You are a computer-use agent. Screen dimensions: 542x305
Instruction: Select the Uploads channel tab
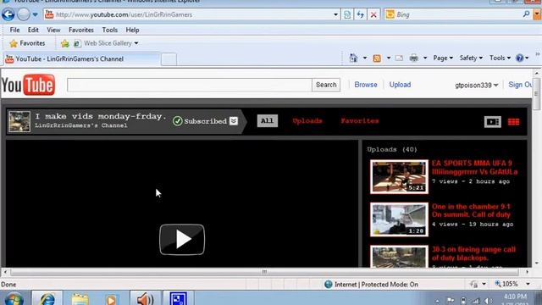[x=307, y=120]
